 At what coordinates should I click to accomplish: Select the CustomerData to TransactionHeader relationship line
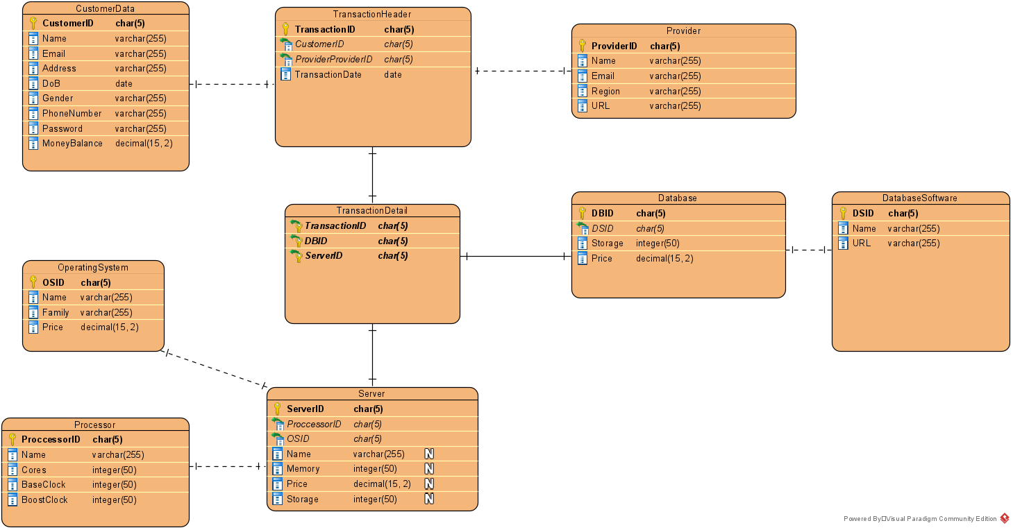pos(232,85)
